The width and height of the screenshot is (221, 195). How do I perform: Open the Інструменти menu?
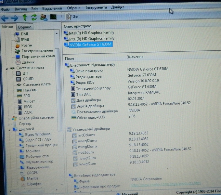point(96,7)
